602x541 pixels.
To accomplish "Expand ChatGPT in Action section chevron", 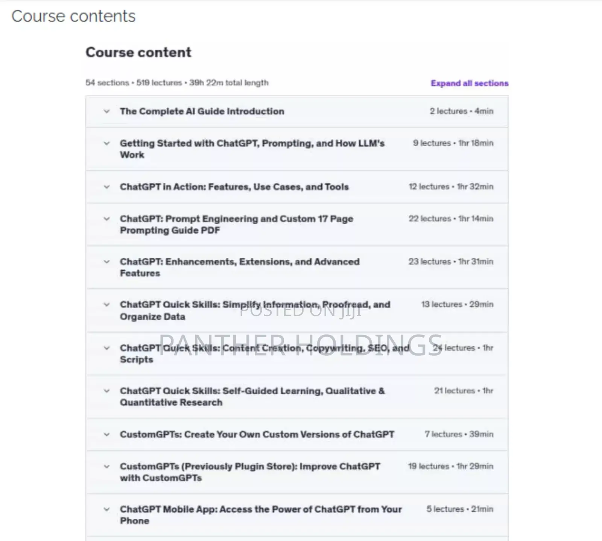I will 234,187.
